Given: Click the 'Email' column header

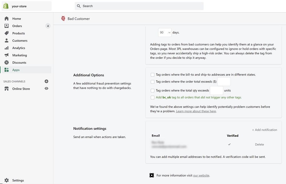Looking at the screenshot, I should click(x=156, y=136).
